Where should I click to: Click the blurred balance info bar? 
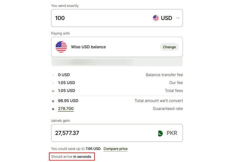click(117, 62)
